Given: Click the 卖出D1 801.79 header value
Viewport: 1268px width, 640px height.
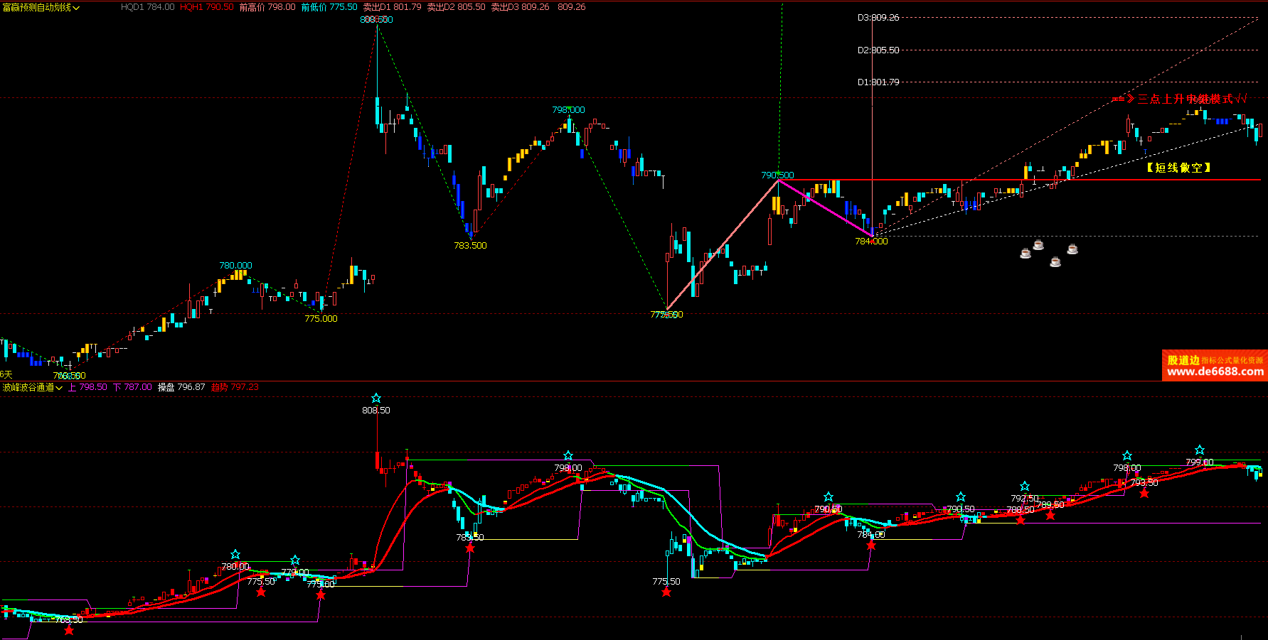Looking at the screenshot, I should [x=392, y=7].
